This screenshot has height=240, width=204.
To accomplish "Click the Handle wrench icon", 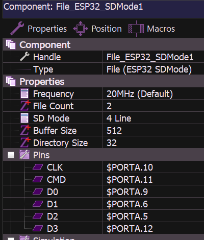I will (24, 57).
